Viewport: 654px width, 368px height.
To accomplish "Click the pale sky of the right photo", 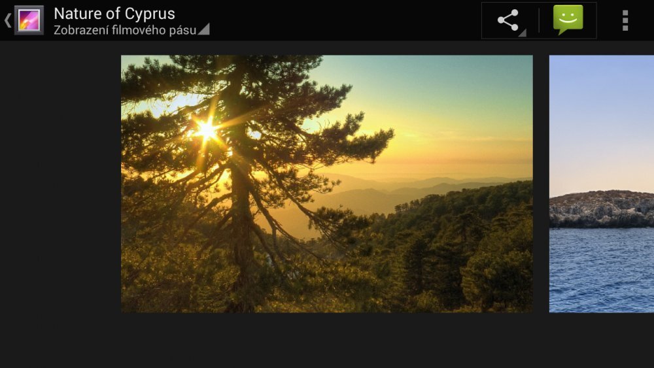I will coord(602,123).
